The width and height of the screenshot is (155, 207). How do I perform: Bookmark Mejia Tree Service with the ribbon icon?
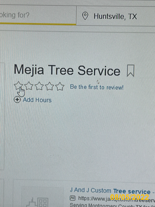(x=131, y=71)
